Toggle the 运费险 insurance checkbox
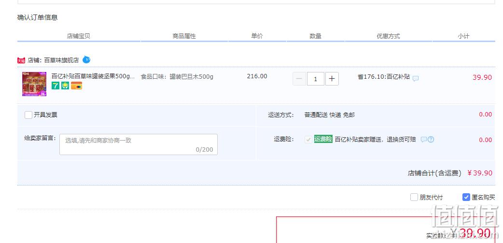 click(x=308, y=140)
